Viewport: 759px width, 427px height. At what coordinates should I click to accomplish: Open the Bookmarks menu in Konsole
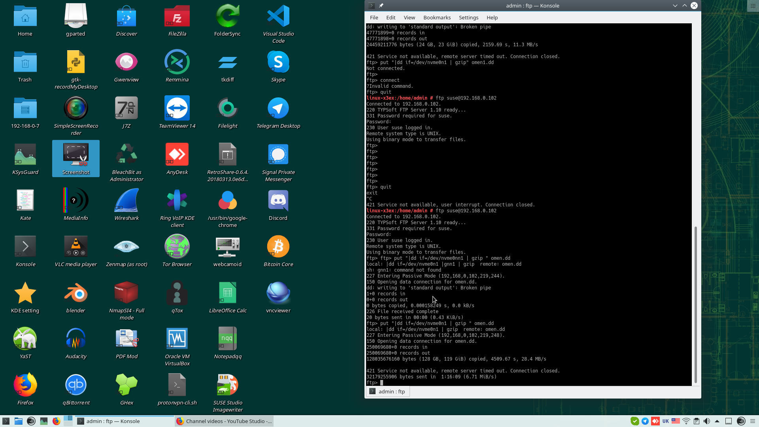(x=437, y=17)
